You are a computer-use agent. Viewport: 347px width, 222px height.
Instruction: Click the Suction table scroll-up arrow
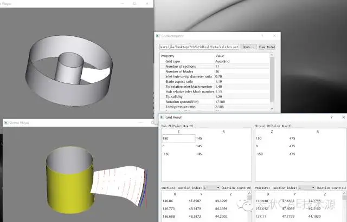click(x=249, y=193)
